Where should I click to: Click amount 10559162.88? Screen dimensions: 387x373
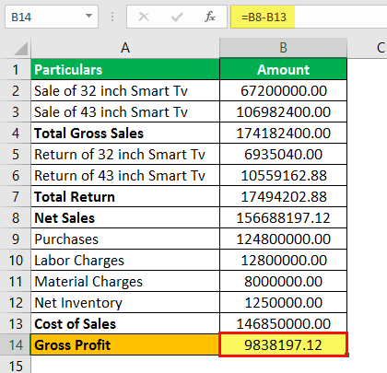[283, 175]
